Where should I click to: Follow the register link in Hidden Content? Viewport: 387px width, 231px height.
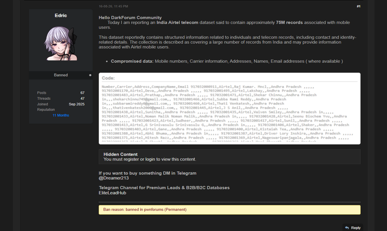131,159
